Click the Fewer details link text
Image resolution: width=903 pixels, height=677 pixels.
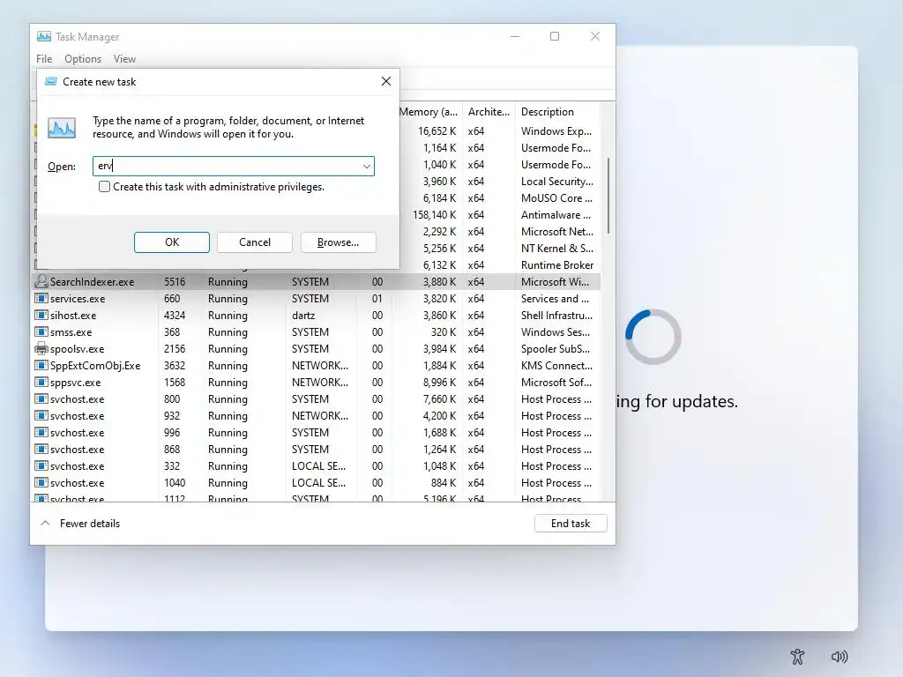tap(90, 524)
